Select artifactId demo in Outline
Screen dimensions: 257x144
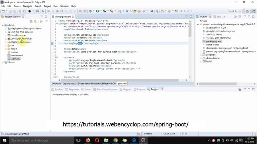pos(214,34)
